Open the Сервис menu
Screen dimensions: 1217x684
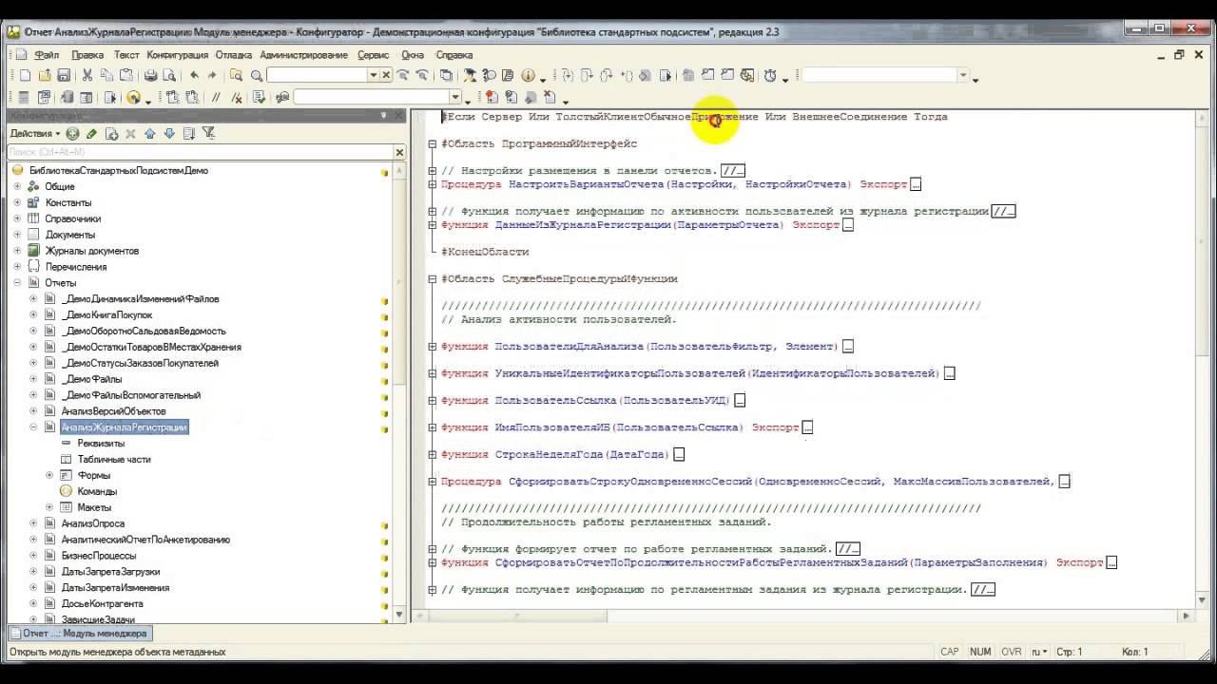pos(374,55)
